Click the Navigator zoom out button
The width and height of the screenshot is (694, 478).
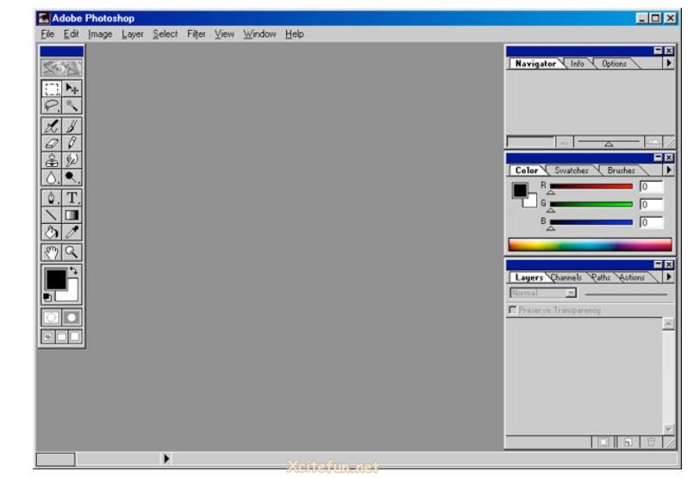pyautogui.click(x=565, y=142)
